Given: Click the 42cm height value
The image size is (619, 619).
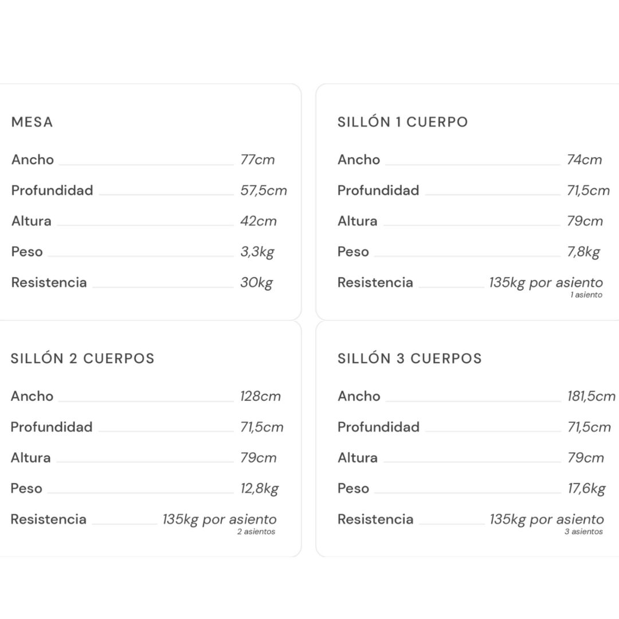Looking at the screenshot, I should tap(258, 221).
